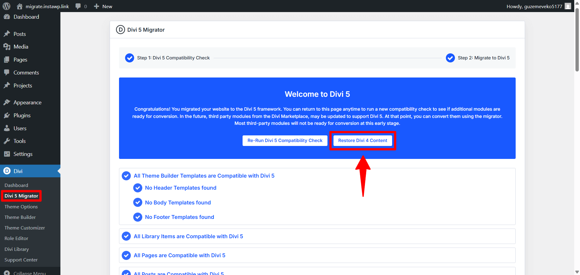Click the page vertical scrollbar thumb
This screenshot has width=580, height=275.
(x=577, y=39)
